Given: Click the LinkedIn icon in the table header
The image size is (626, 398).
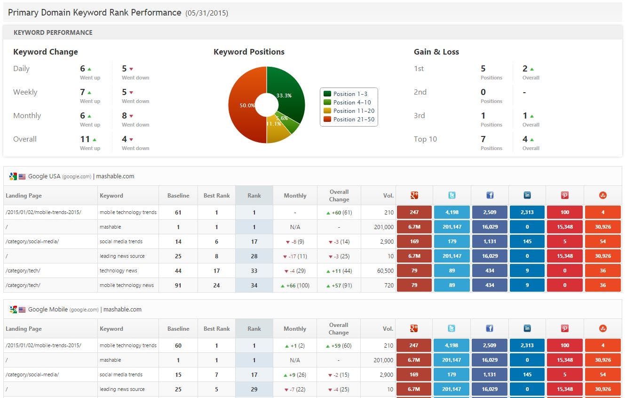Looking at the screenshot, I should [x=527, y=195].
